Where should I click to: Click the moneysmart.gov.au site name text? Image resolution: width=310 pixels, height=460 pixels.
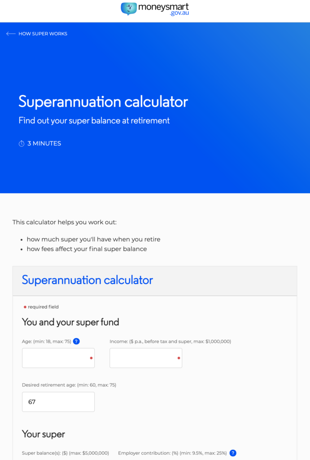click(163, 9)
